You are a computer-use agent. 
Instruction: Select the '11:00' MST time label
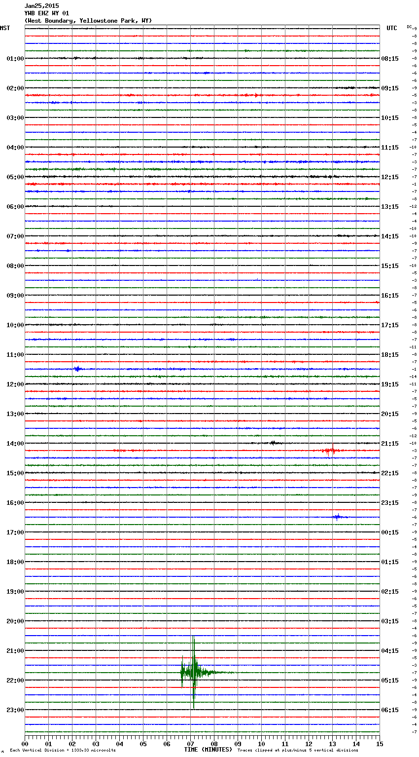point(15,355)
